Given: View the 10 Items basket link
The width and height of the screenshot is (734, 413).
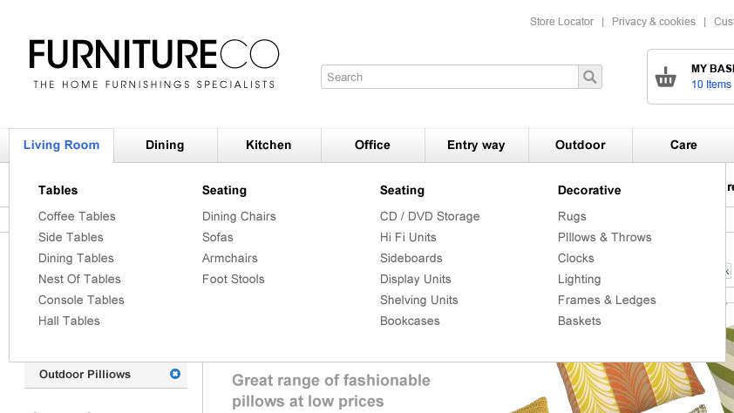Looking at the screenshot, I should [711, 85].
